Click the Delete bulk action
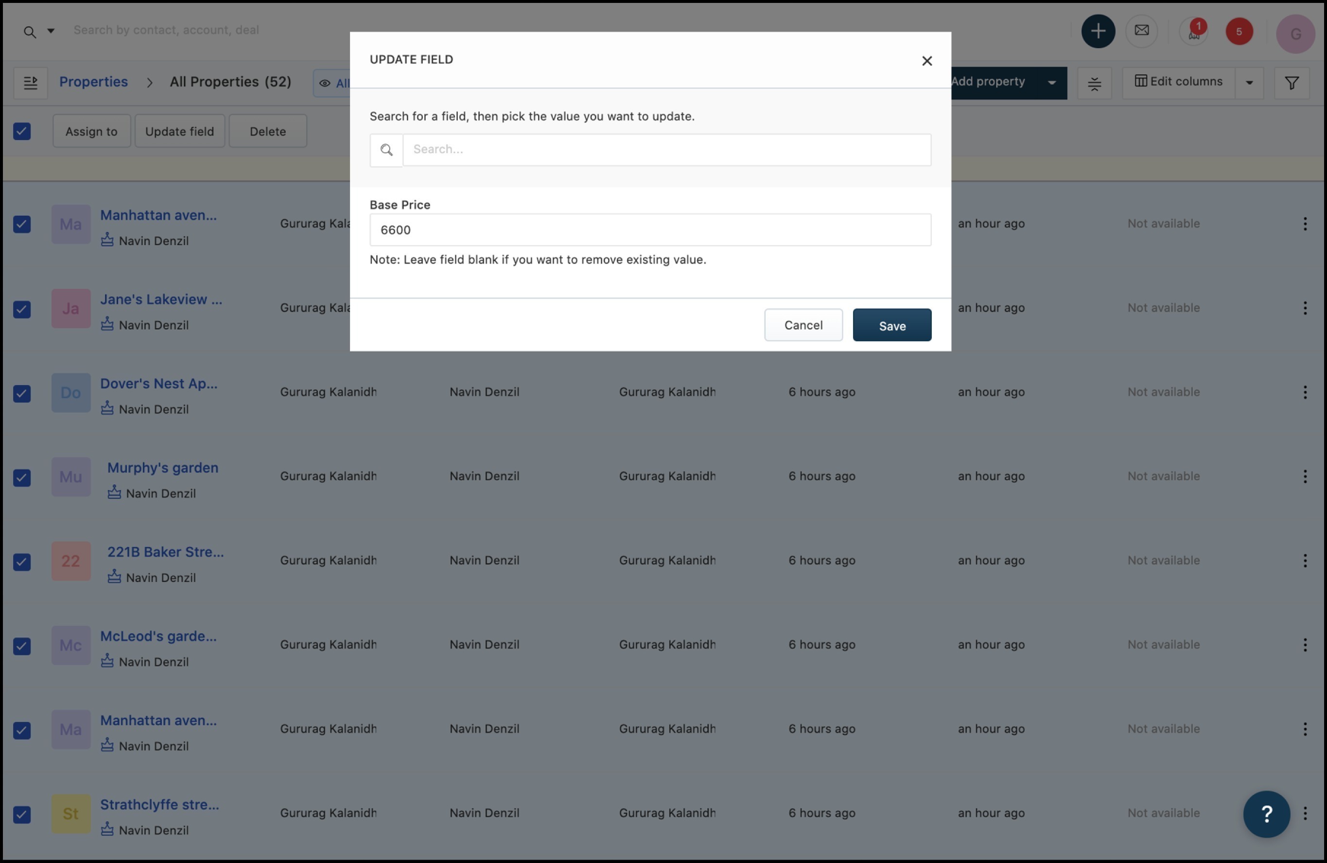This screenshot has height=863, width=1327. pyautogui.click(x=268, y=132)
